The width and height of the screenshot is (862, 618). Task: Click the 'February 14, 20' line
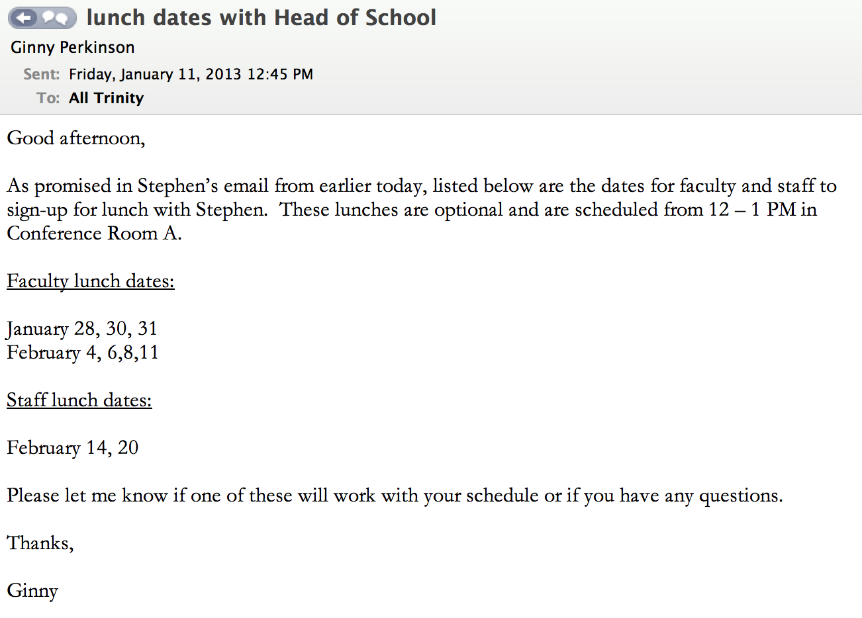click(73, 448)
